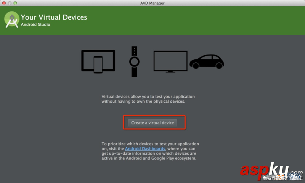Click the TV screen device icon
This screenshot has height=183, width=305.
pos(170,62)
